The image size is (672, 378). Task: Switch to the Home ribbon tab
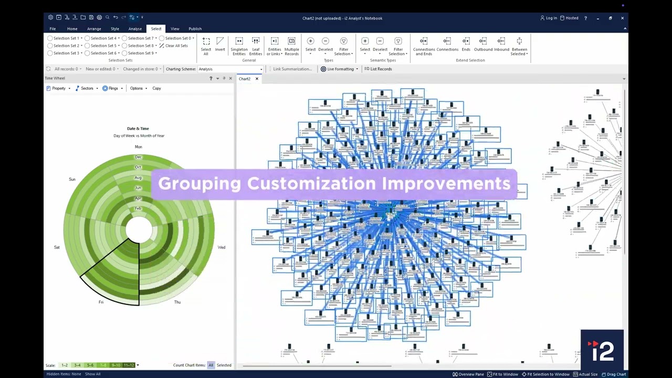[x=72, y=29]
